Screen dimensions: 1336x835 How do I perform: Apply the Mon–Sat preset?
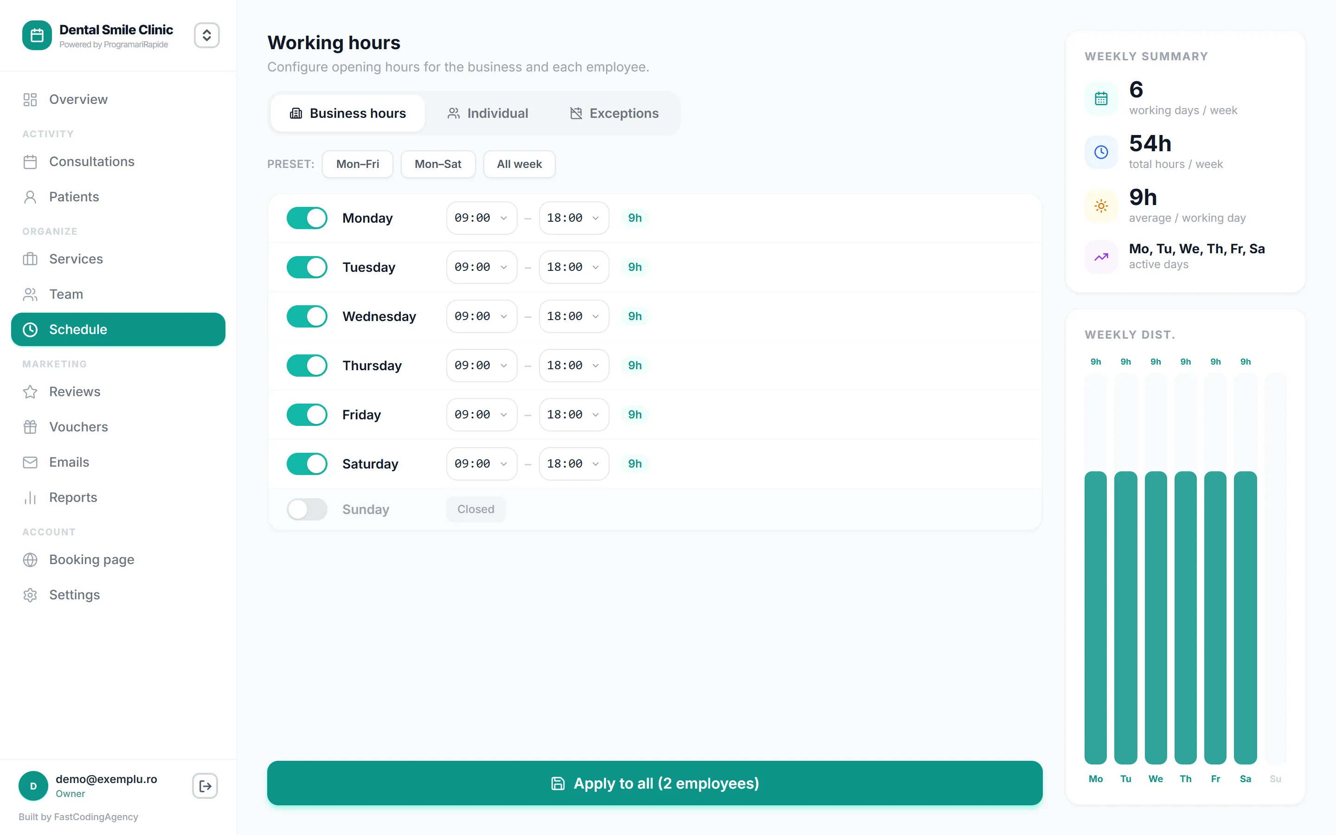(438, 164)
